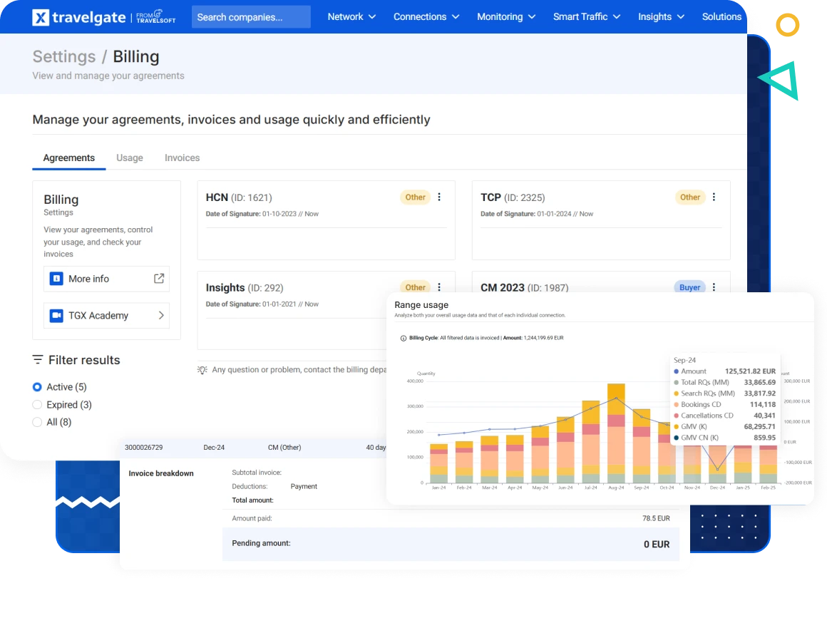Screen dimensions: 827x623
Task: Click the Payment deduction label
Action: pos(304,486)
